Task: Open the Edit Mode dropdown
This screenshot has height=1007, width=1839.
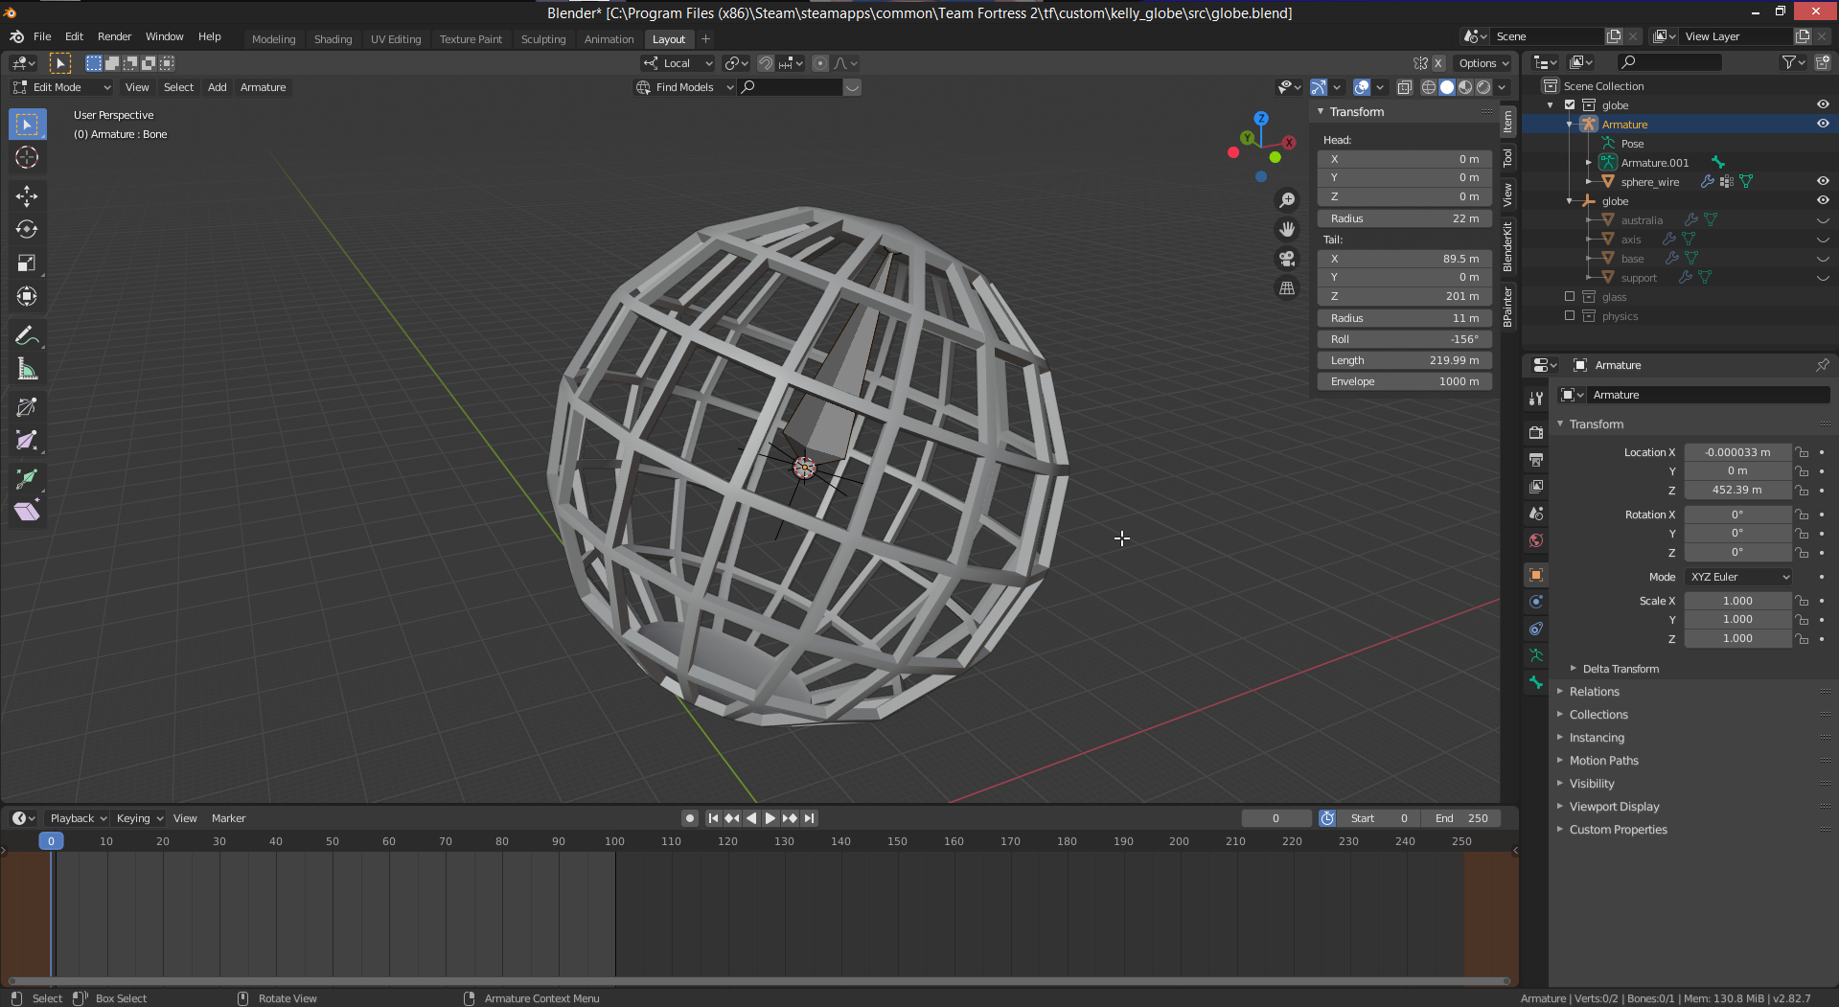Action: coord(62,87)
